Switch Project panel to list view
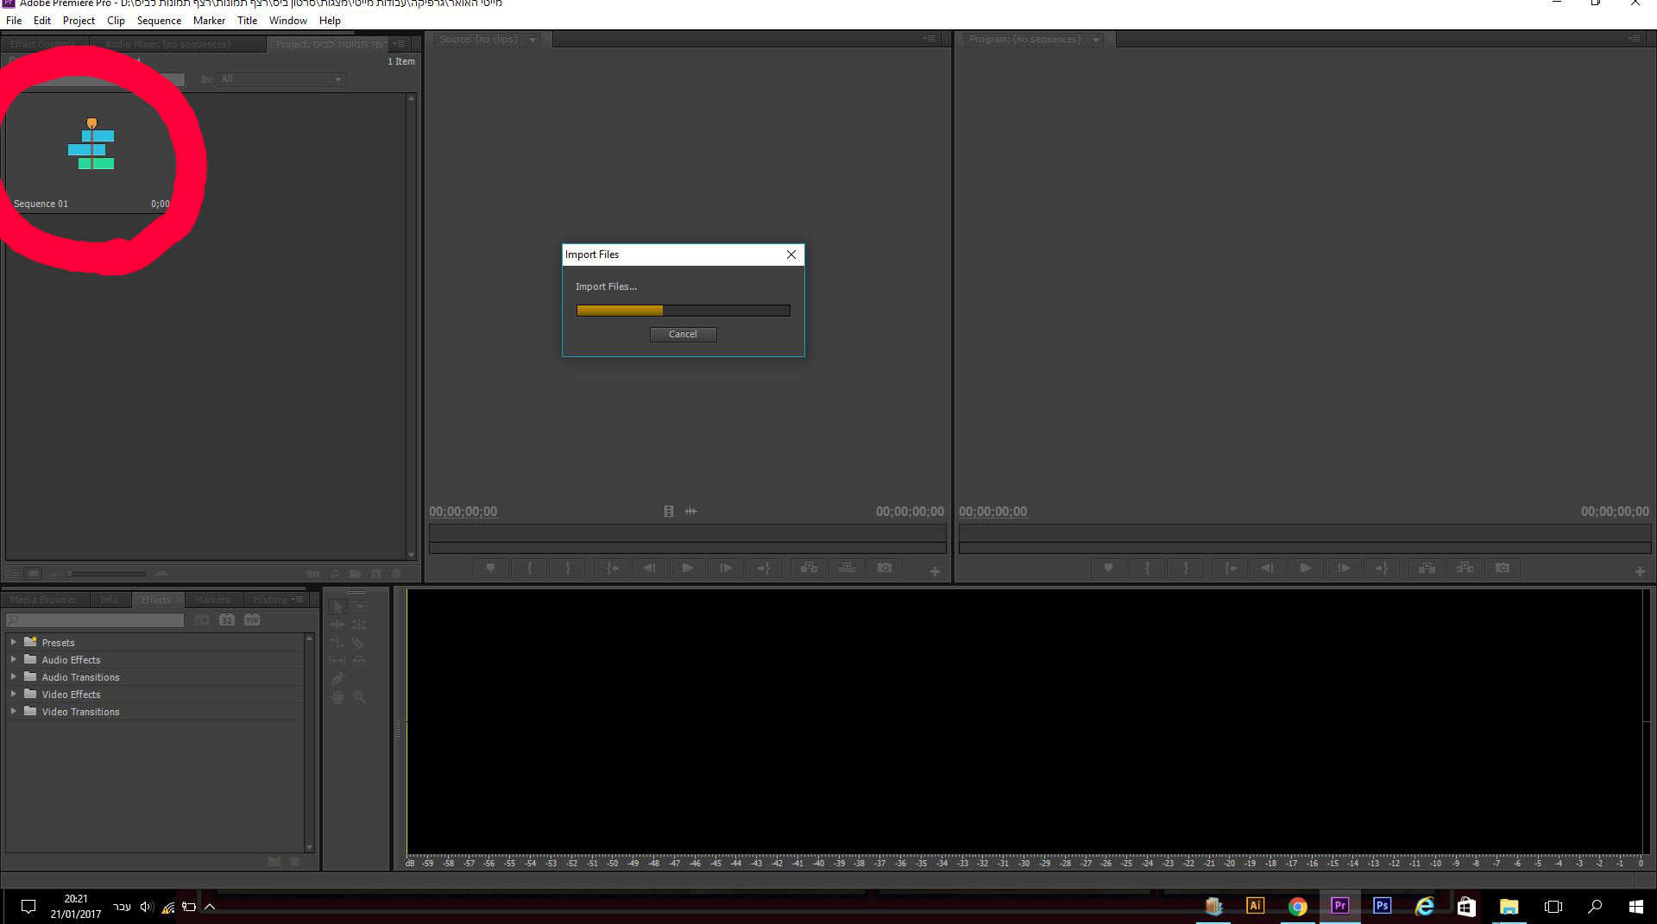The height and width of the screenshot is (924, 1657). (12, 574)
